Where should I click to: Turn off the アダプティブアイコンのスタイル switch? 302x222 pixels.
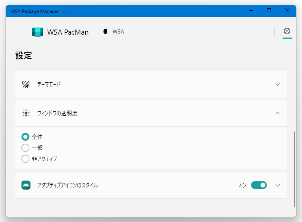click(259, 185)
